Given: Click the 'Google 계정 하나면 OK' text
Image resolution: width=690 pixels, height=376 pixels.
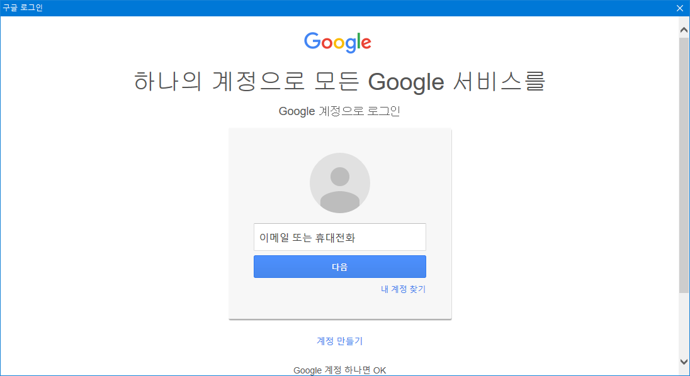Looking at the screenshot, I should click(x=340, y=370).
